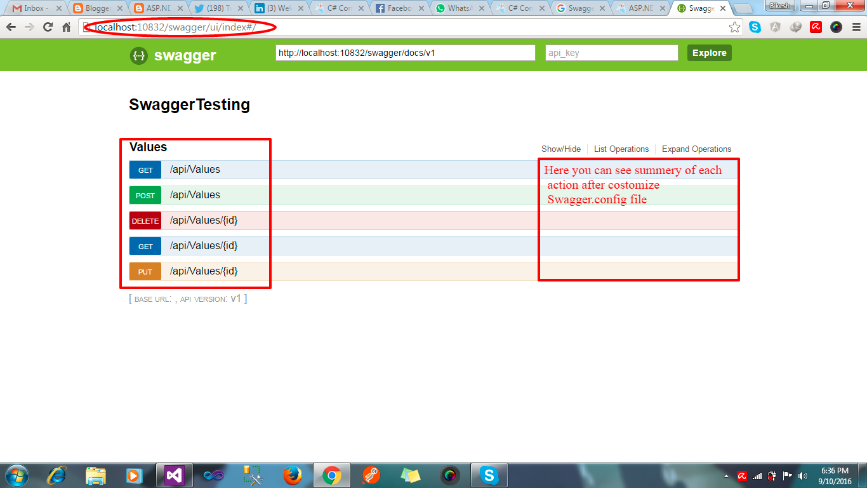
Task: Toggle Show/Hide for the Values operations
Action: click(561, 149)
